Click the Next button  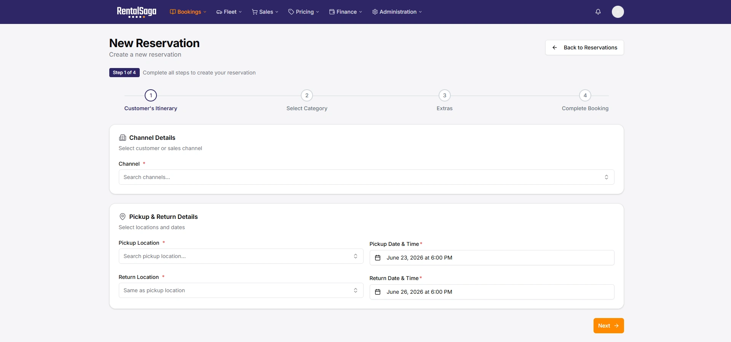pyautogui.click(x=608, y=326)
